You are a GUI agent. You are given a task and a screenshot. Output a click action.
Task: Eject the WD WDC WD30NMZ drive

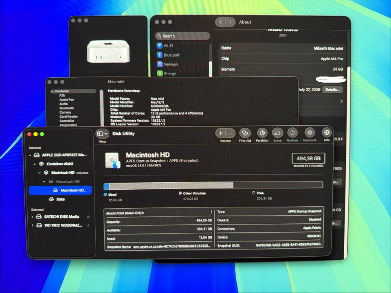tap(88, 225)
